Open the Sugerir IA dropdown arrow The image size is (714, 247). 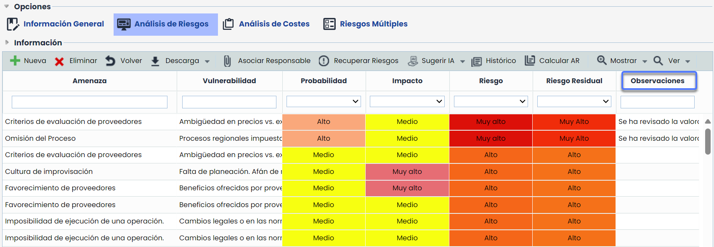click(462, 61)
